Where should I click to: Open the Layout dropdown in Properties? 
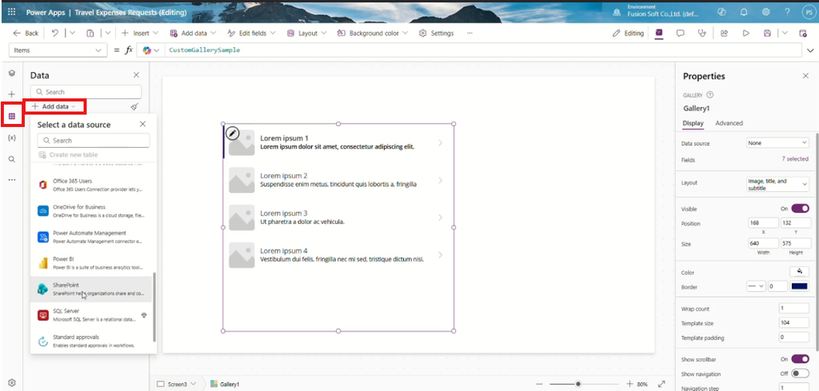777,184
